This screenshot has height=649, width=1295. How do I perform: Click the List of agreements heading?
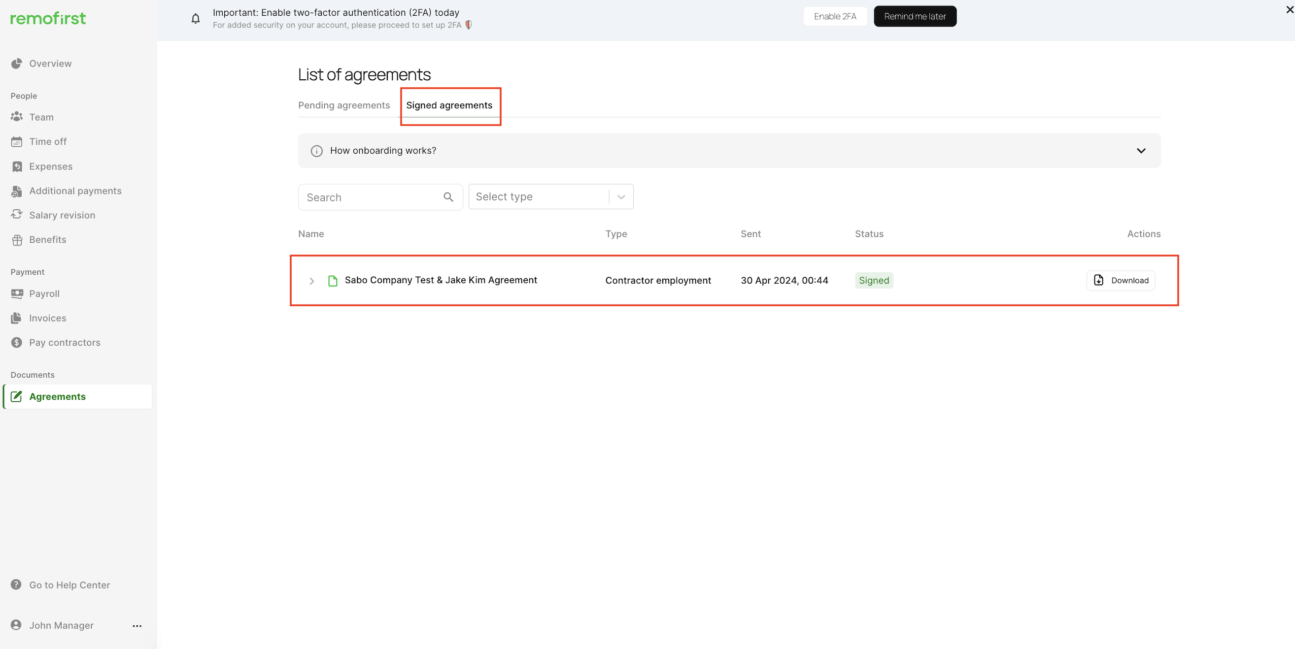click(364, 74)
